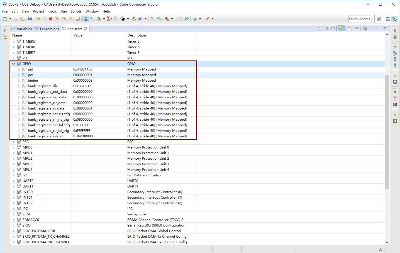The height and width of the screenshot is (253, 400).
Task: Expand the TIMER5 register group
Action: [x=13, y=42]
